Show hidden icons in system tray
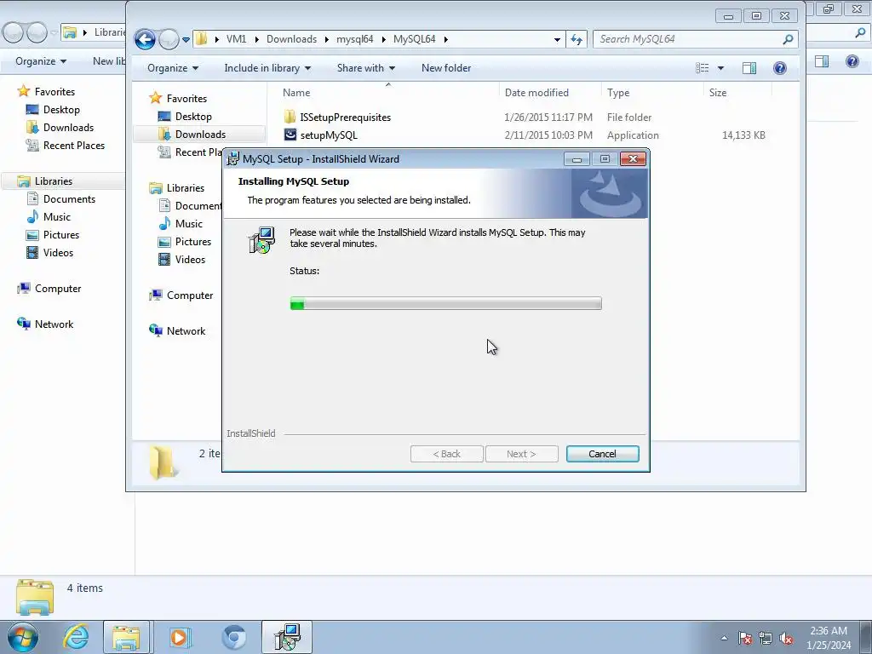This screenshot has width=872, height=654. (724, 638)
